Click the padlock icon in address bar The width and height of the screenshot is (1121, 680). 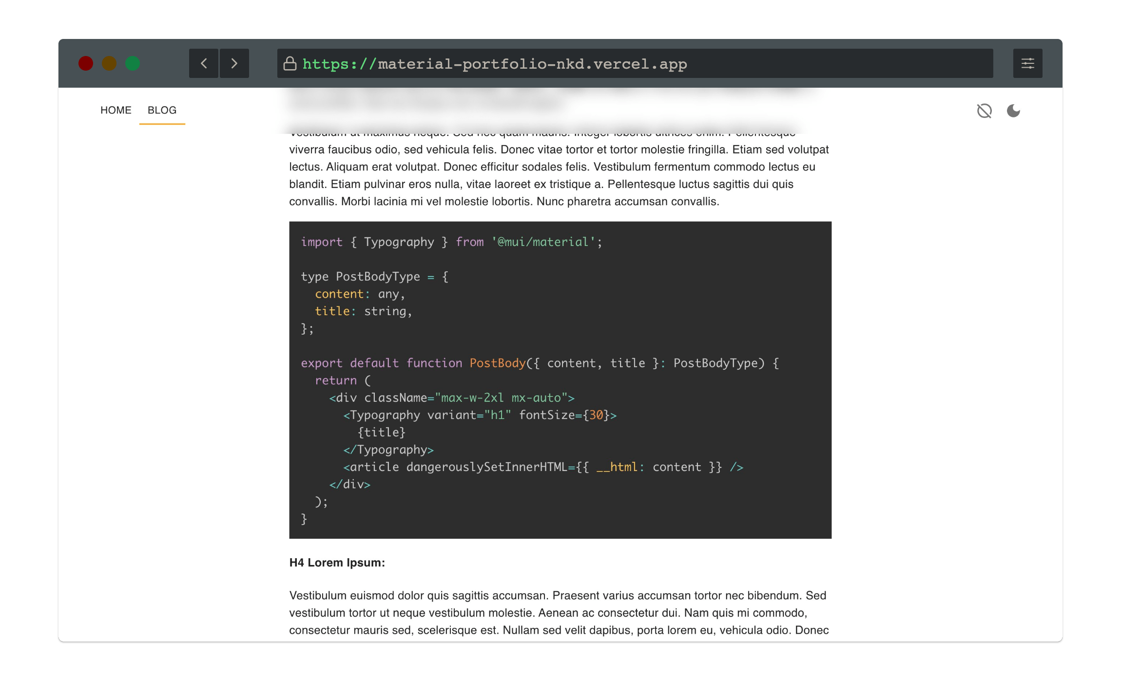click(290, 64)
